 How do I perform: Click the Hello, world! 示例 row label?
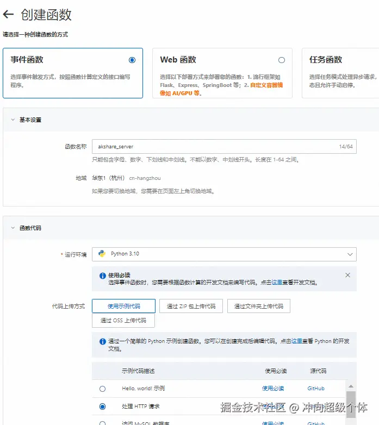coord(143,389)
